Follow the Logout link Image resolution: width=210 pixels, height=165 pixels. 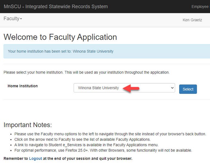click(36, 159)
